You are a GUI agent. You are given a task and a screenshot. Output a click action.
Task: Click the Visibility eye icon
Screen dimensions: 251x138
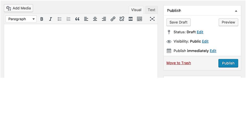coord(169,42)
